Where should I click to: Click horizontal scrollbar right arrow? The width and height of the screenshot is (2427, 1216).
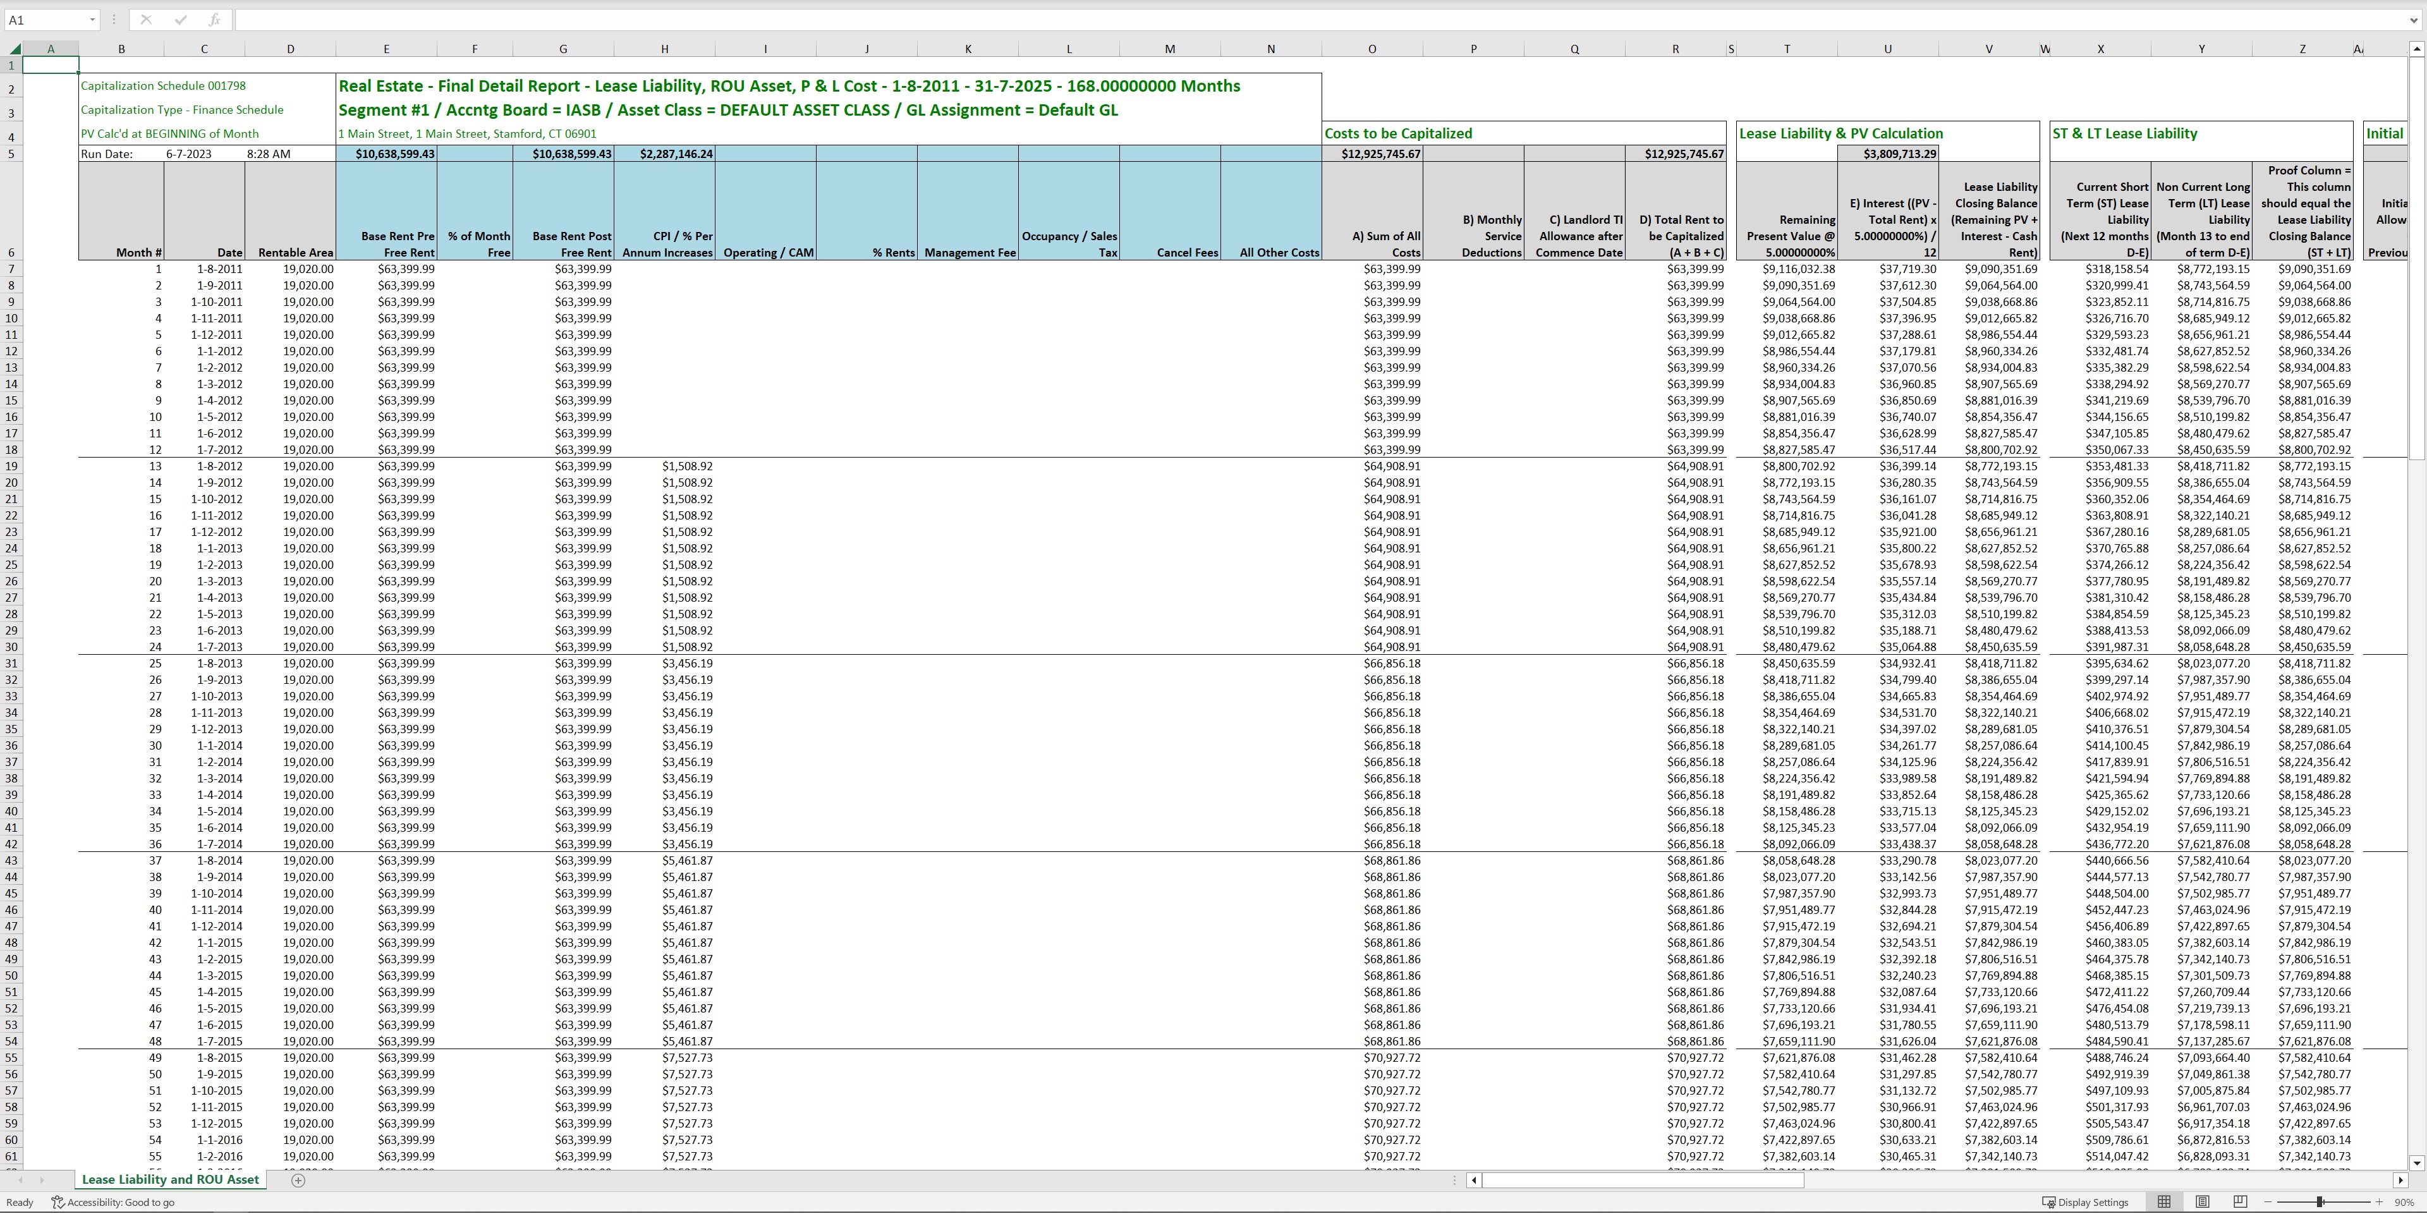pyautogui.click(x=2400, y=1180)
